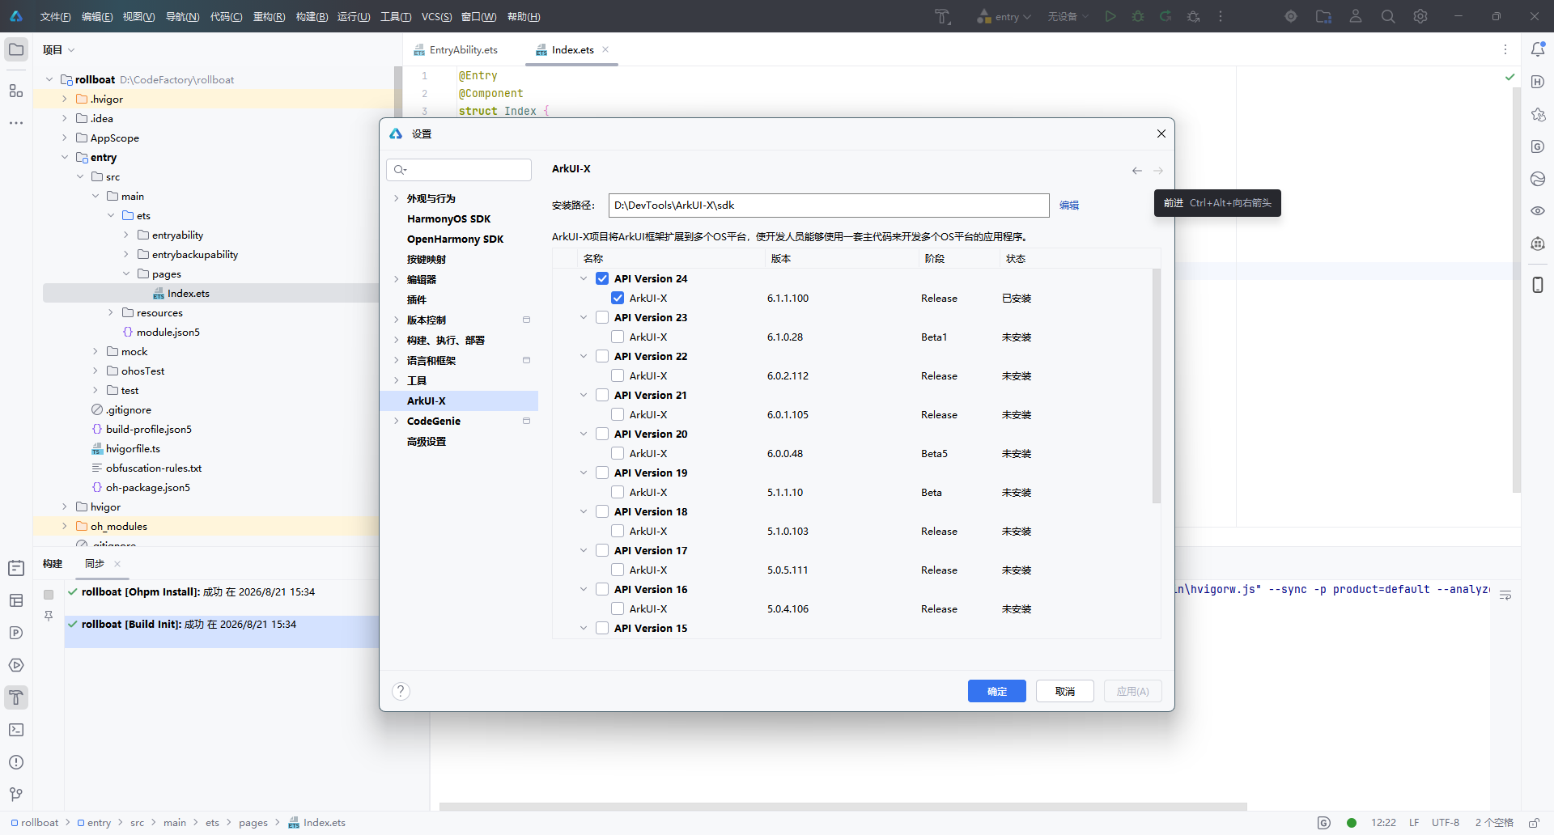Open the Structure panel icon in left sidebar
This screenshot has width=1554, height=835.
[16, 91]
